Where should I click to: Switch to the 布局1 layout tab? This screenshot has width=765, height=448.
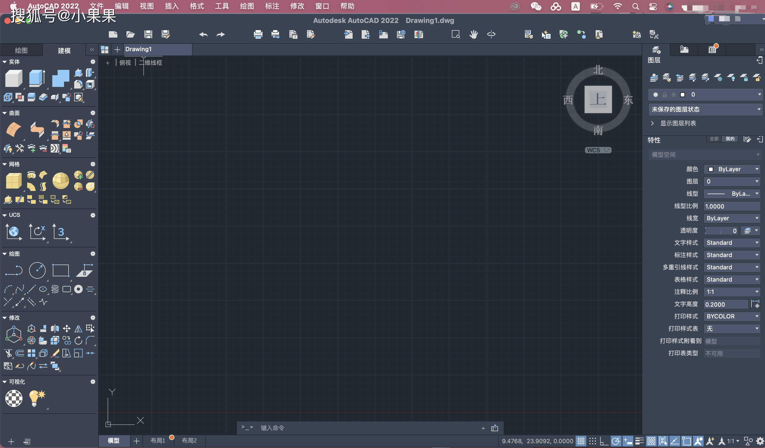click(158, 441)
